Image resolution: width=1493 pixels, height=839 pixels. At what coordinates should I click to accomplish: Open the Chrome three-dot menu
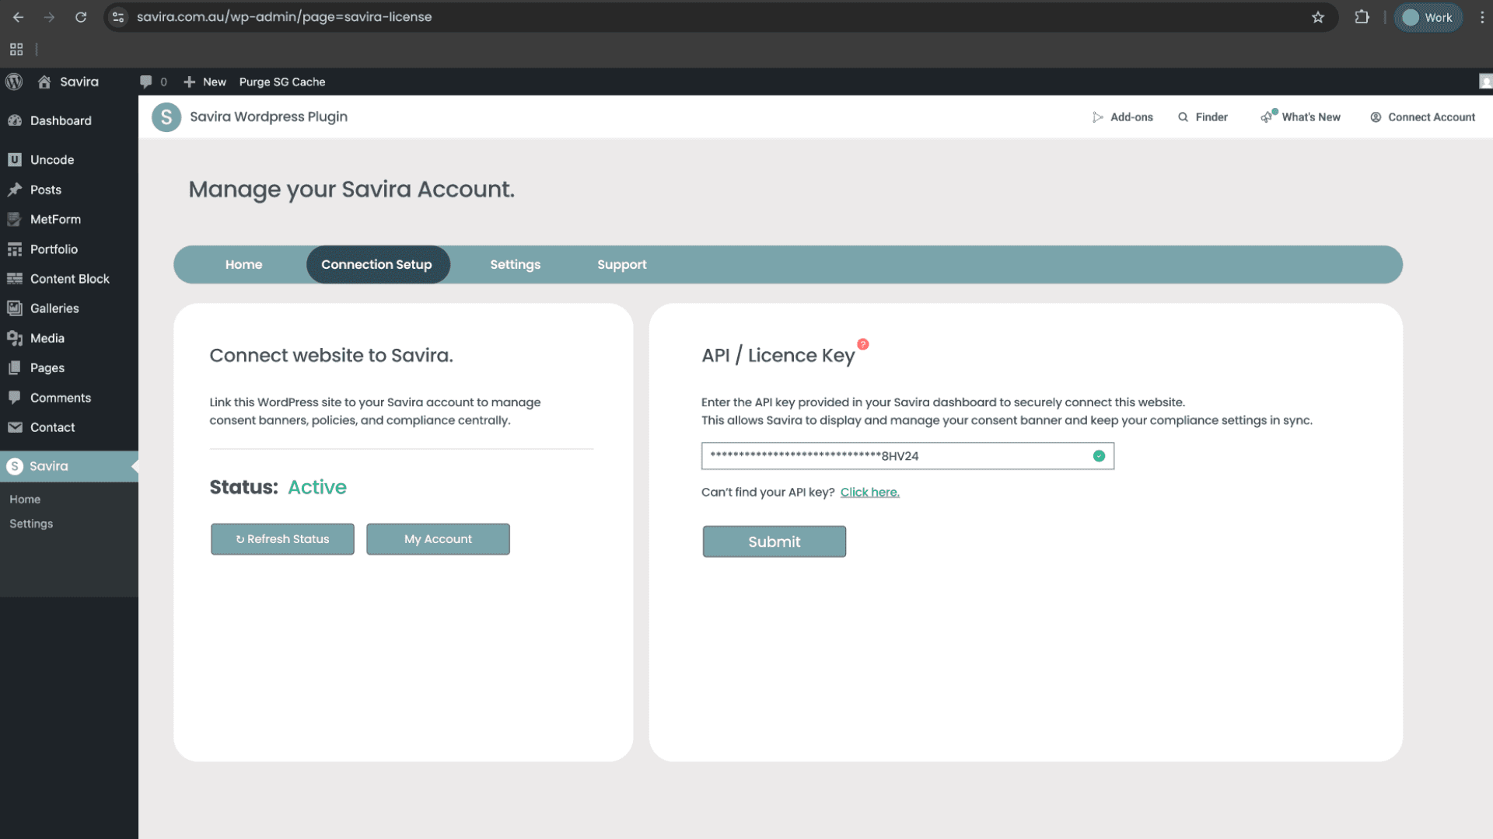1482,17
